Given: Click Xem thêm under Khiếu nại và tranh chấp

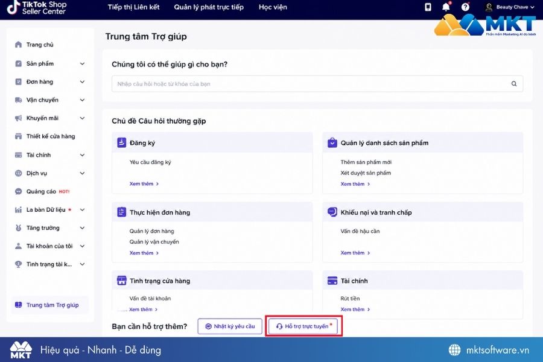Looking at the screenshot, I should pos(355,253).
